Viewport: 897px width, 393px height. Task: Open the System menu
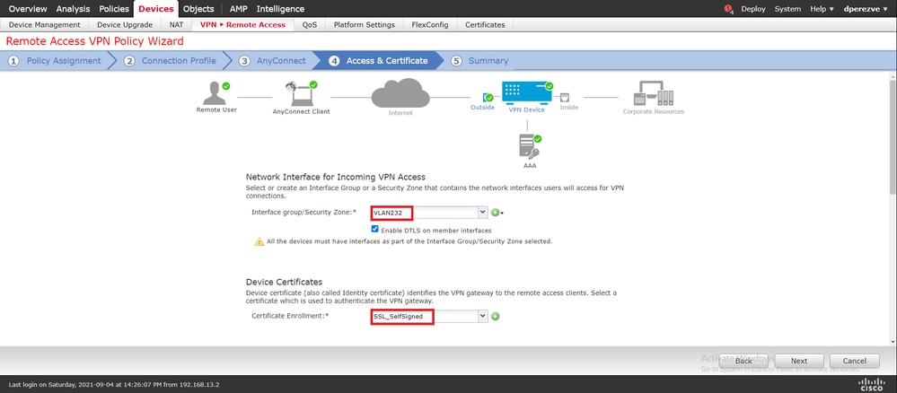point(787,9)
